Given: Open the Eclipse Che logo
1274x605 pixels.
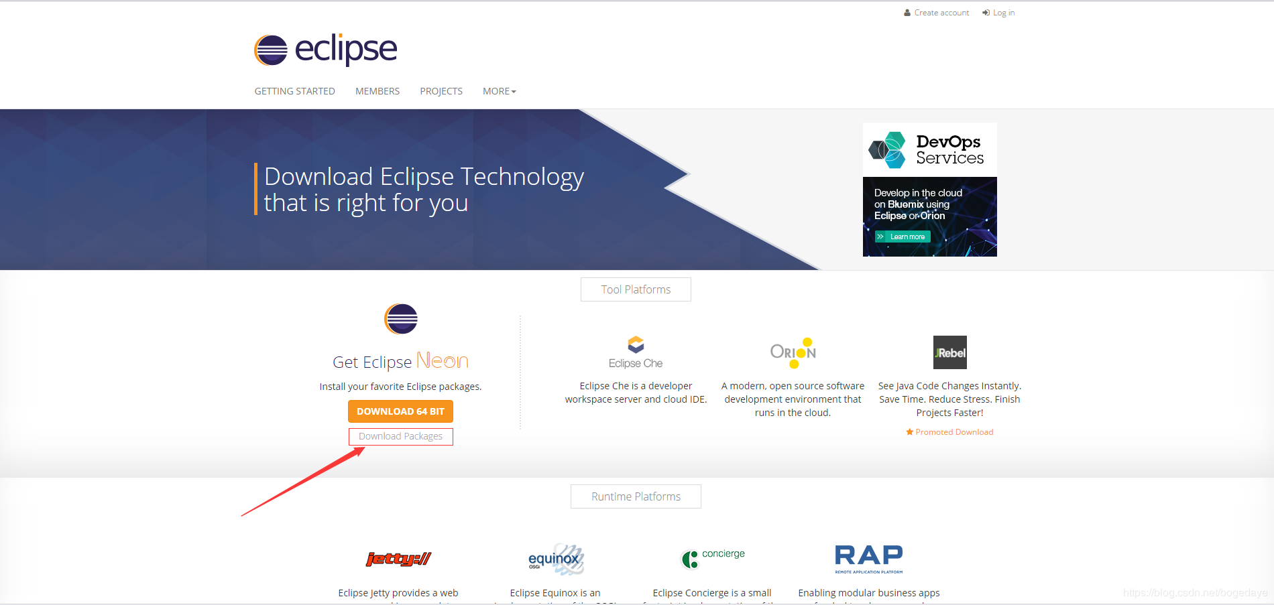Looking at the screenshot, I should click(636, 352).
